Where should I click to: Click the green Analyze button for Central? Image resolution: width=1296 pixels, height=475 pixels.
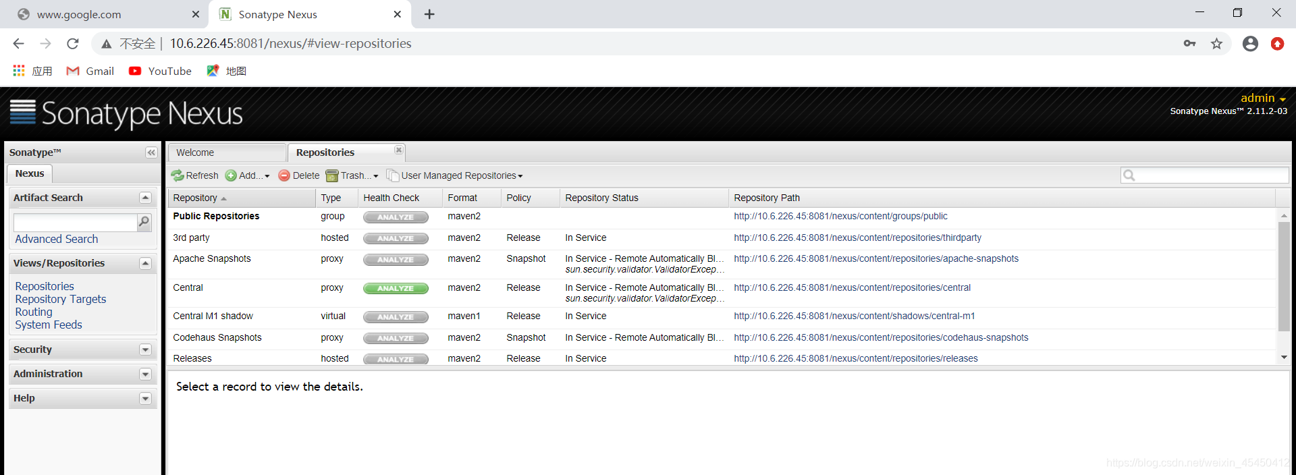click(x=396, y=288)
